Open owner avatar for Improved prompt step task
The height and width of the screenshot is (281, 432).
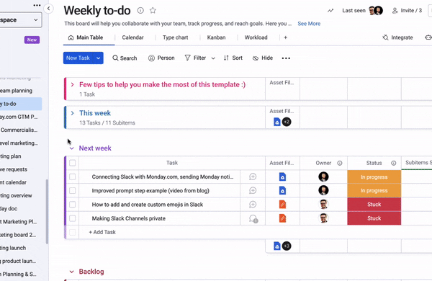(x=323, y=190)
